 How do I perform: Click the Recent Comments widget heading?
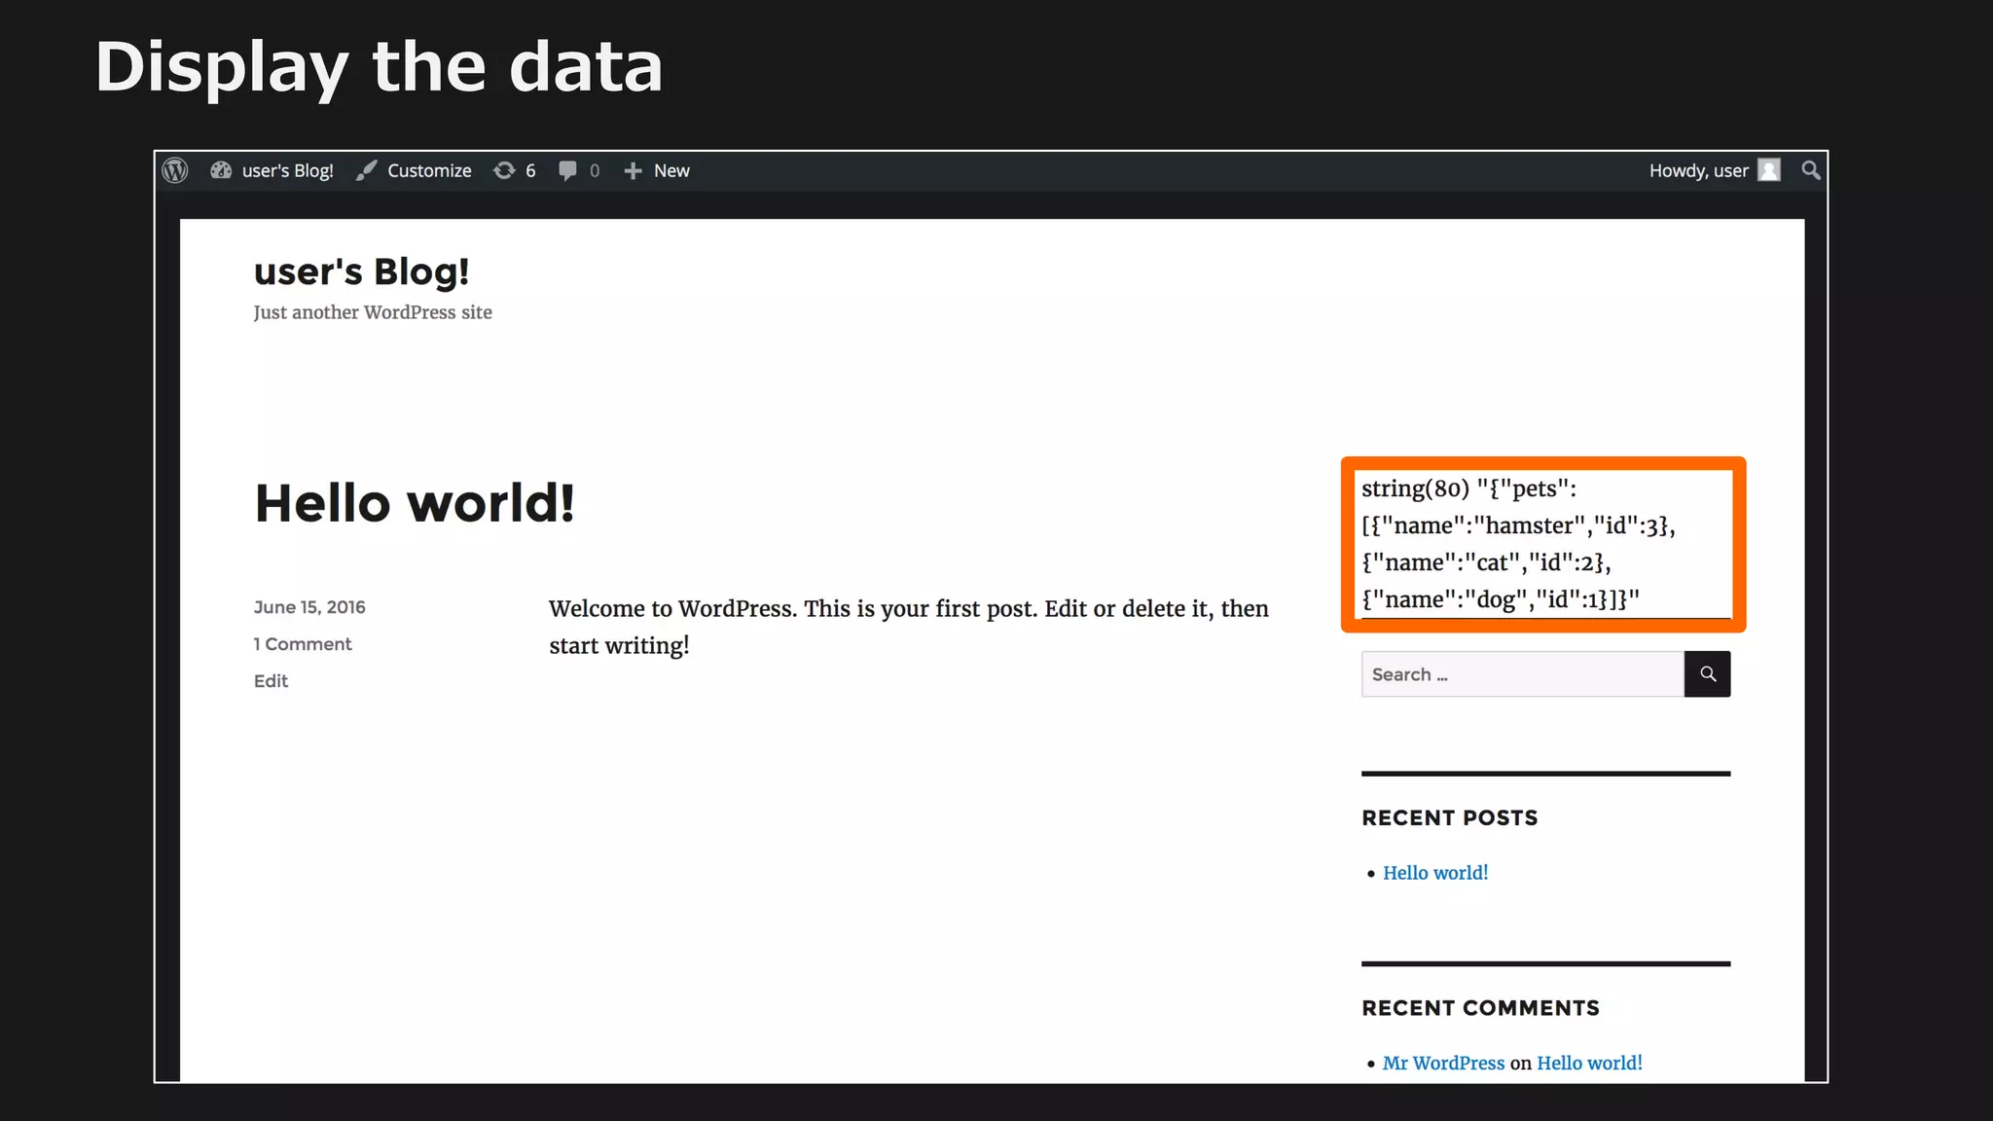tap(1480, 1008)
